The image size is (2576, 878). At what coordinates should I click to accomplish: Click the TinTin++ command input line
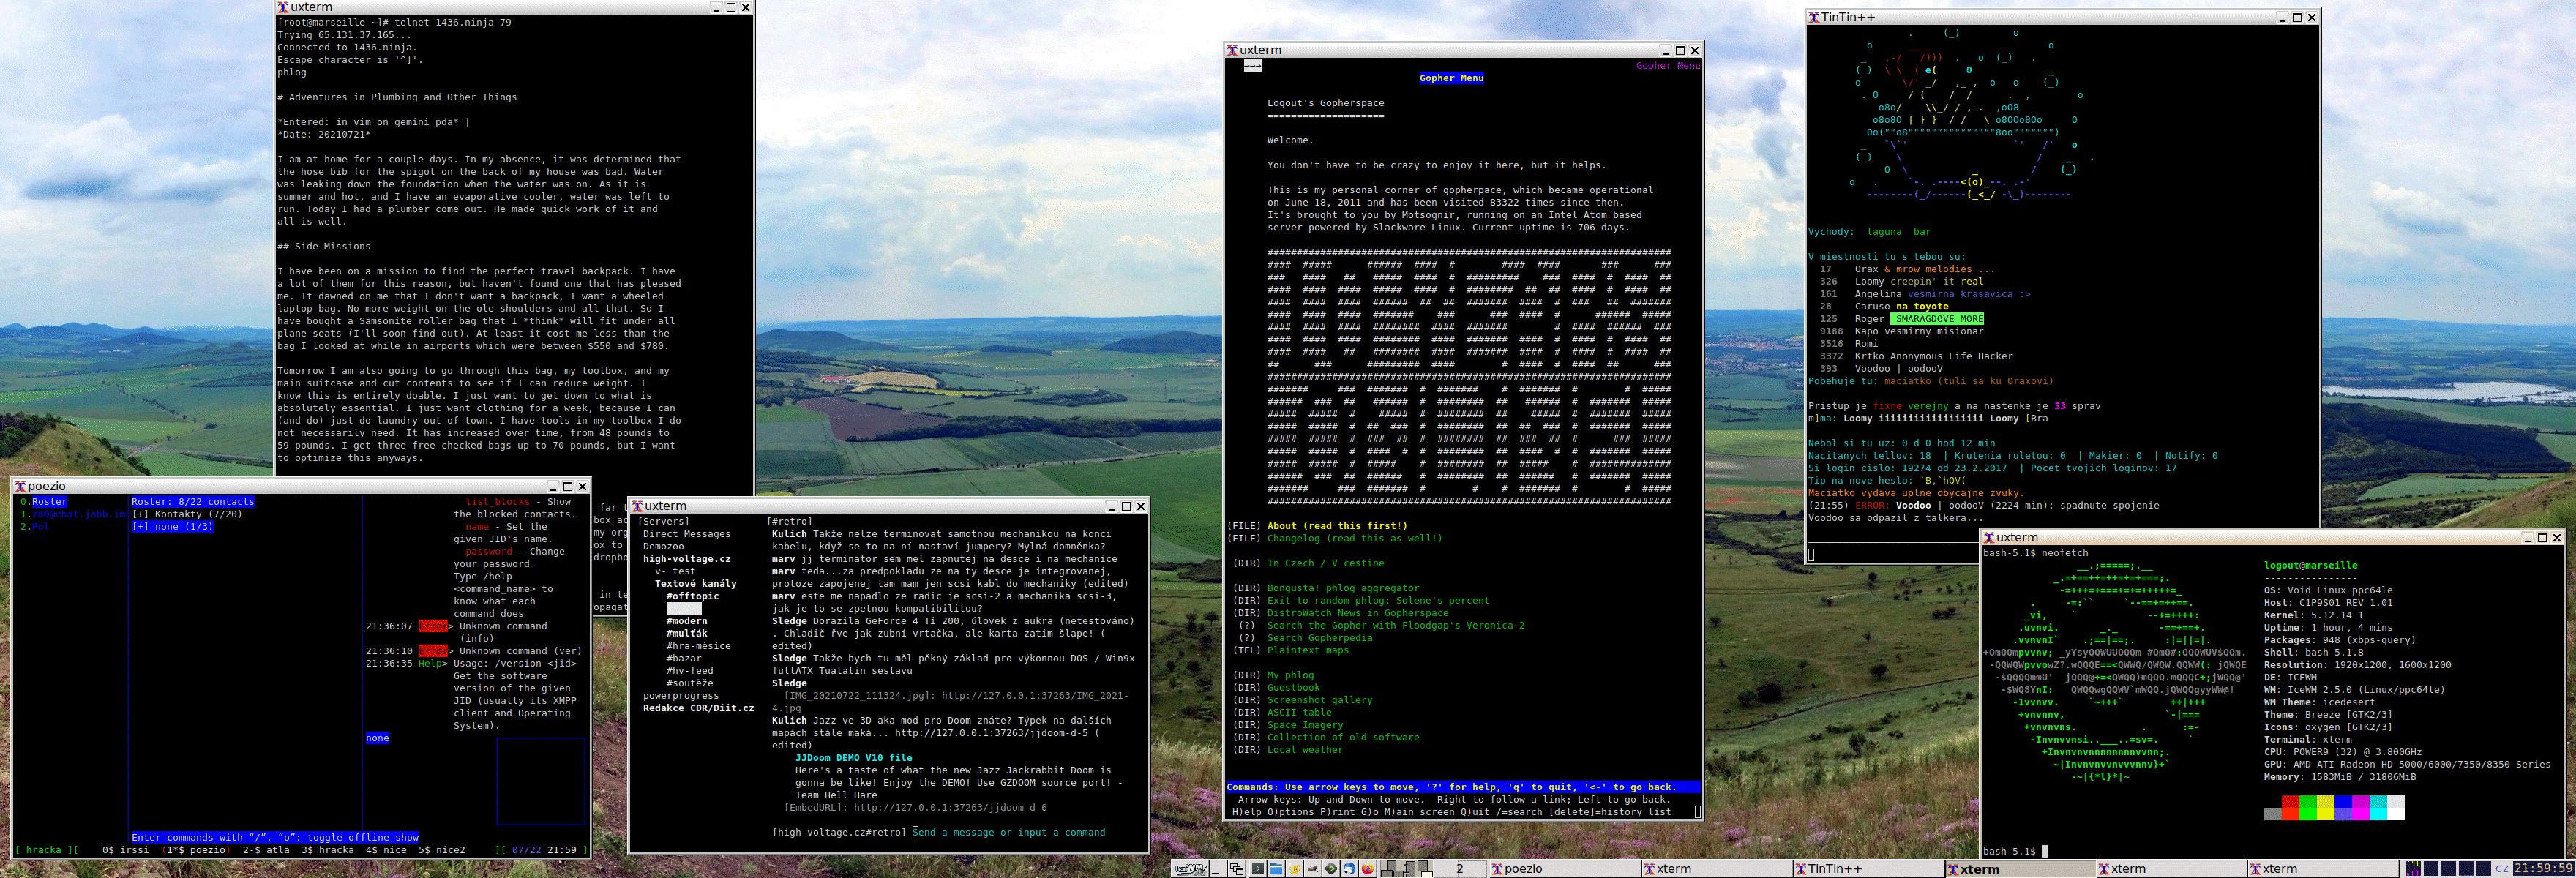pos(1893,554)
